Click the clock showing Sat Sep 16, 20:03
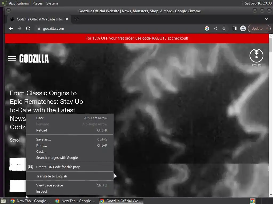The width and height of the screenshot is (273, 204). tap(258, 3)
